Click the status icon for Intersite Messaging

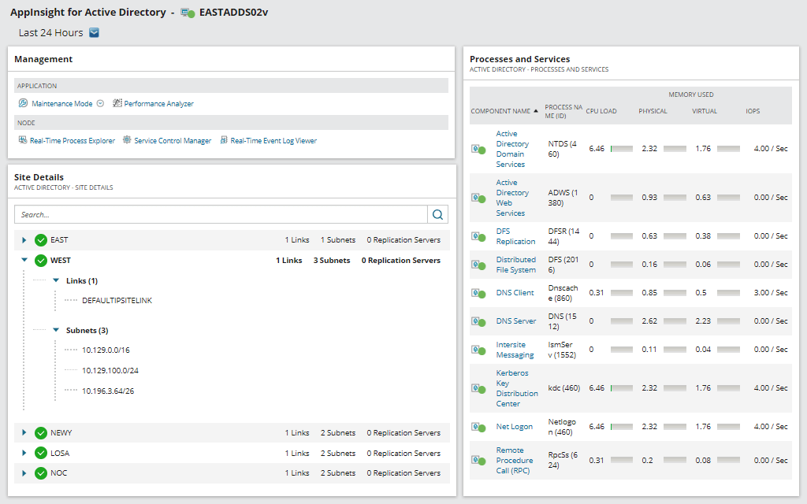[x=480, y=349]
